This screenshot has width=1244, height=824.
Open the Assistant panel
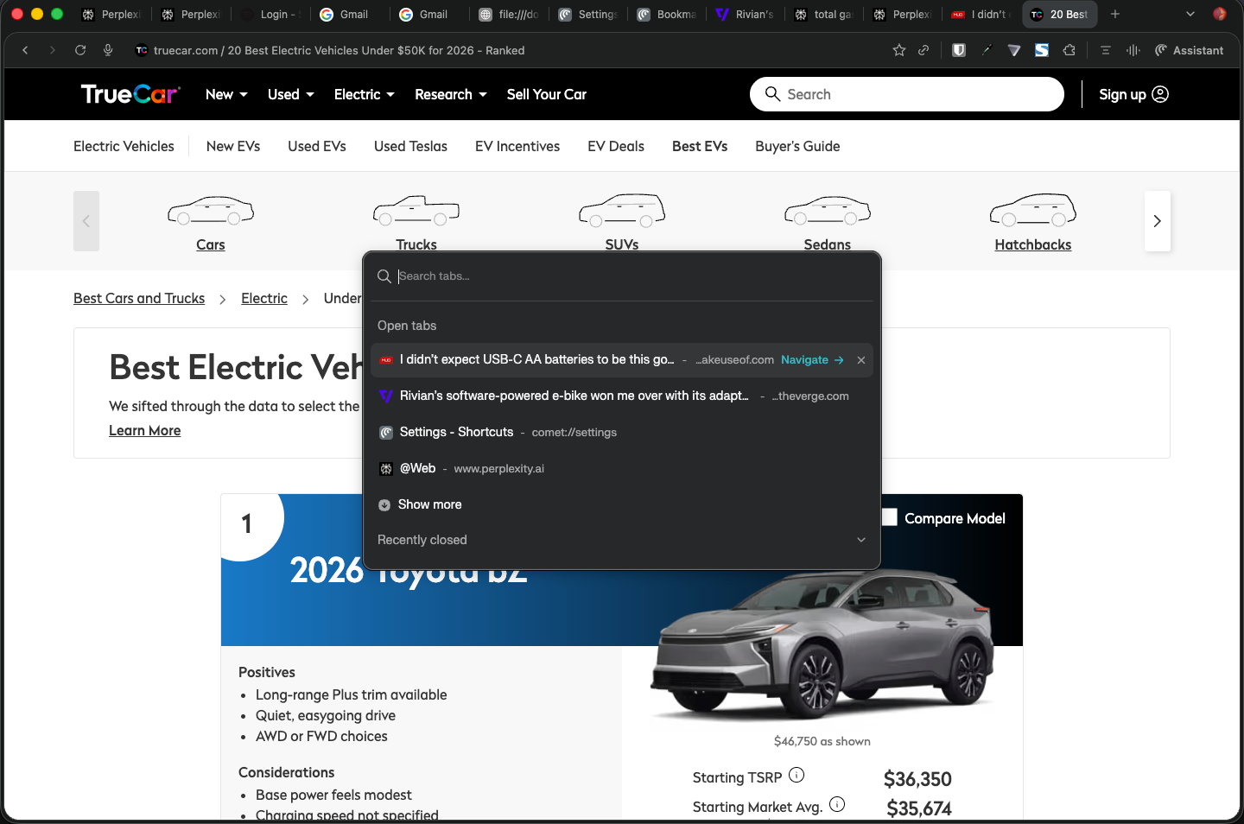pyautogui.click(x=1189, y=50)
